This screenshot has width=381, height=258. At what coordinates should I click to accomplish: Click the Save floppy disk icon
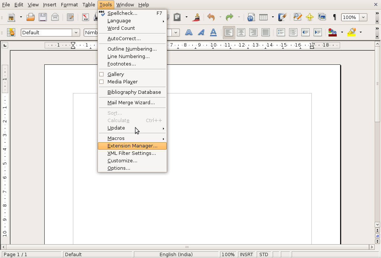[43, 17]
